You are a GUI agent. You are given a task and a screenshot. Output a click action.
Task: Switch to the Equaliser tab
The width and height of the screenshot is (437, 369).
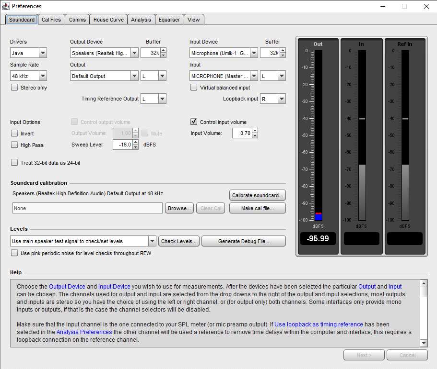pyautogui.click(x=169, y=19)
